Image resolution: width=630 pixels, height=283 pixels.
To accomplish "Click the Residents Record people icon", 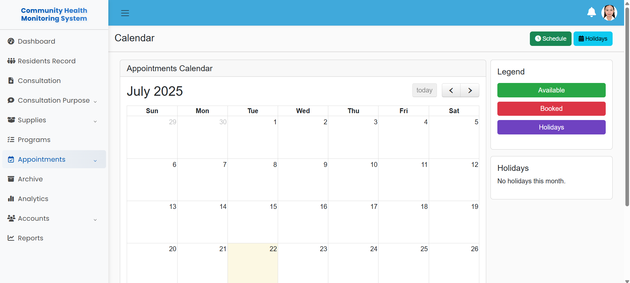I will pos(11,61).
